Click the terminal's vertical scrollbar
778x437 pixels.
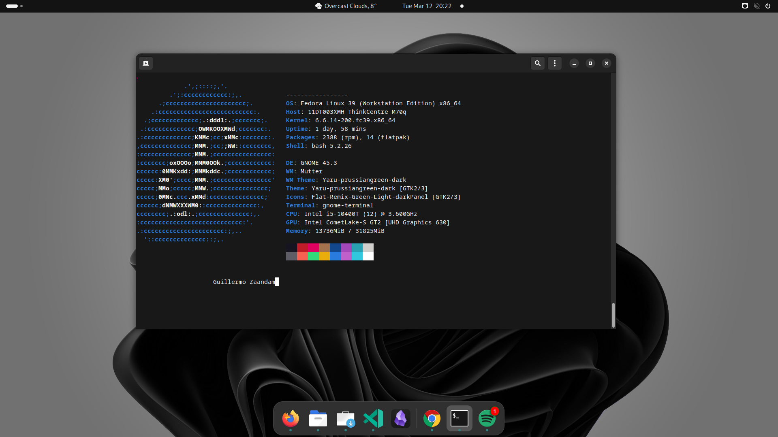pyautogui.click(x=613, y=315)
